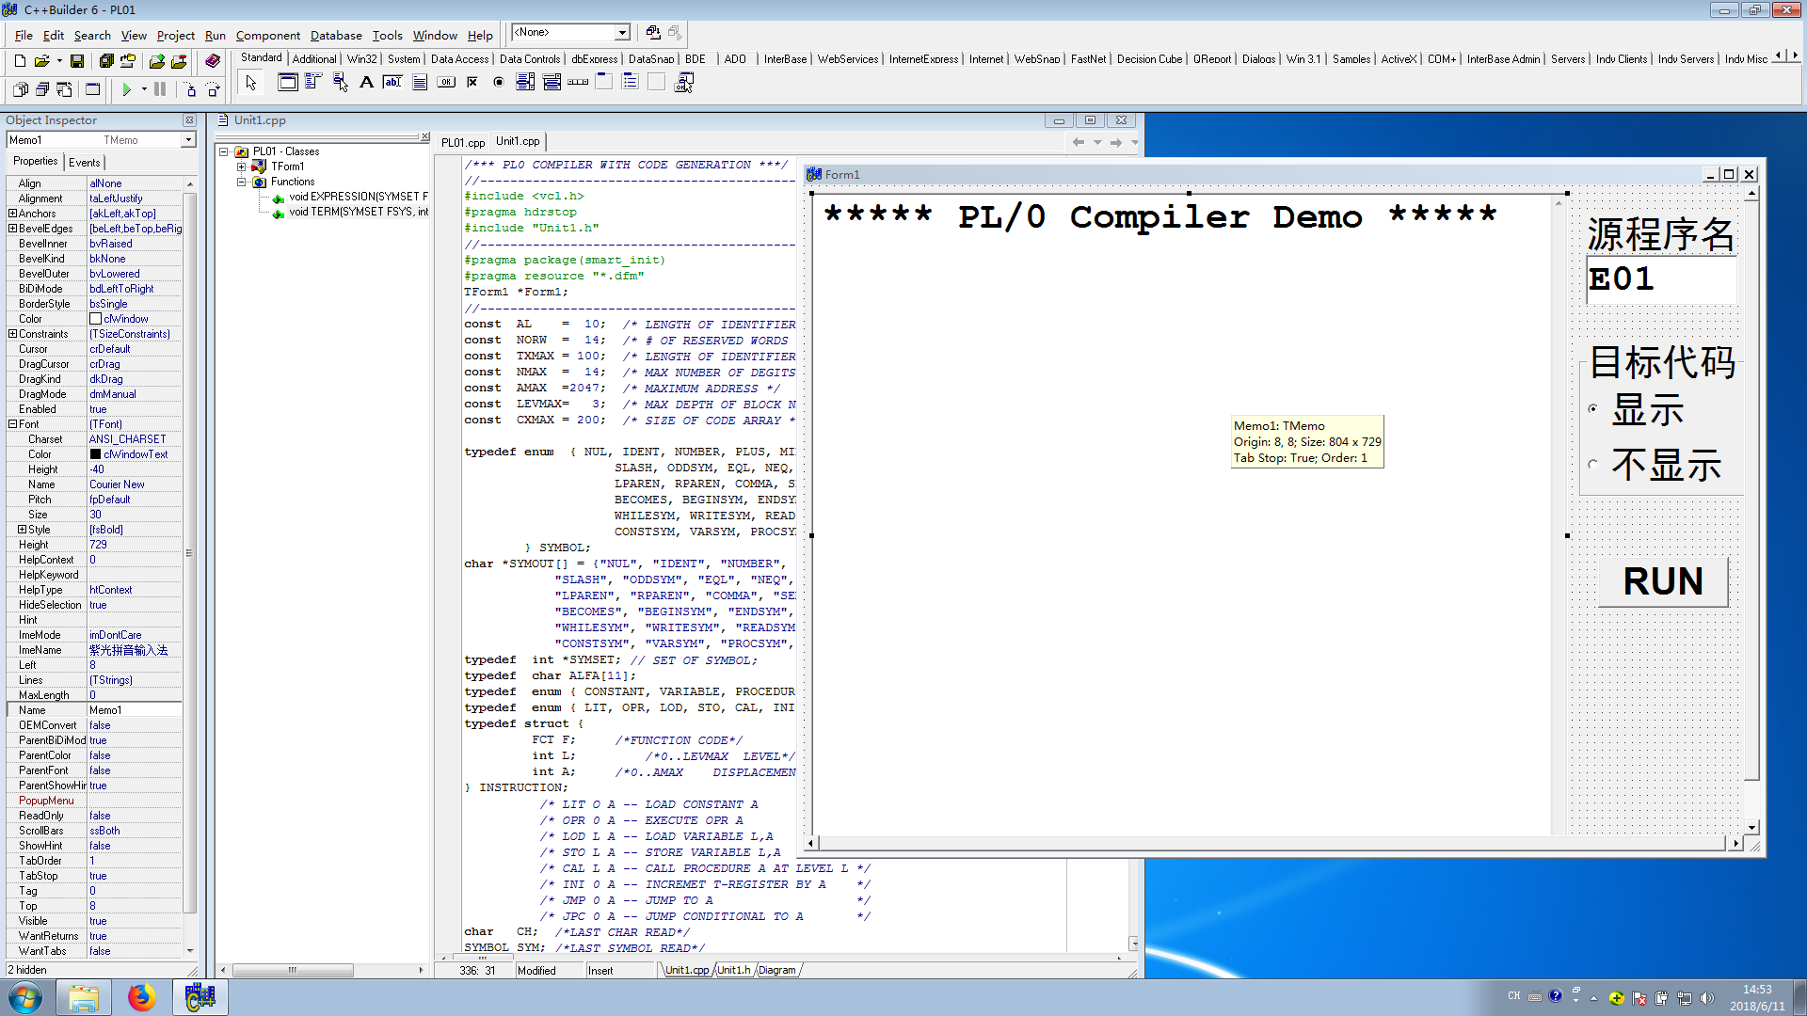Screen dimensions: 1807x1016
Task: Click the Help contents book icon
Action: click(x=213, y=61)
